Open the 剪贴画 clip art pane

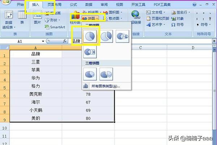tap(53, 13)
